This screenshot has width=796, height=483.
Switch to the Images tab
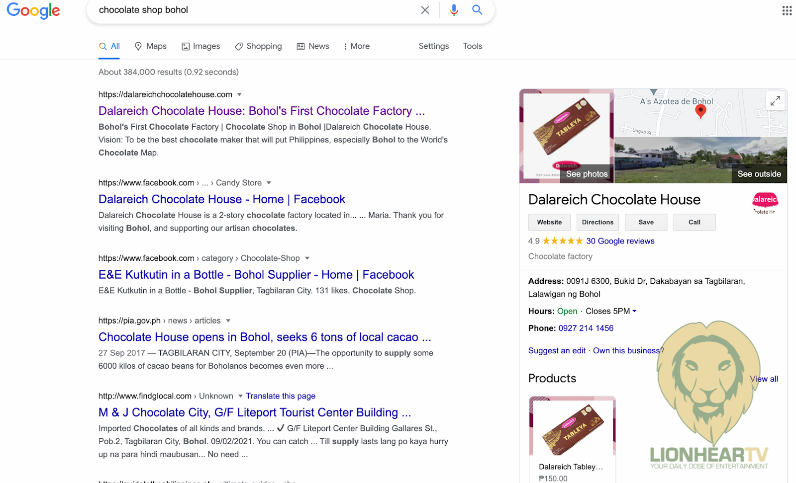pyautogui.click(x=201, y=46)
